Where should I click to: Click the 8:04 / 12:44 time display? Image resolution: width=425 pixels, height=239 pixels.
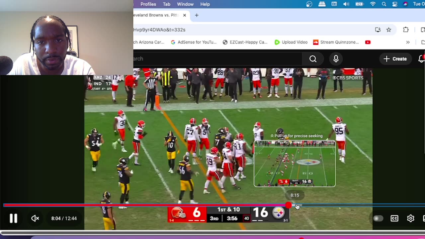[x=64, y=218]
